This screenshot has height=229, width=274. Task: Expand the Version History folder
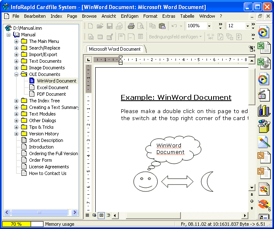(16, 134)
